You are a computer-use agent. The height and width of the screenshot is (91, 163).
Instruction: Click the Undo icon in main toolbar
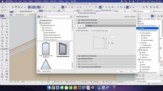click(6, 7)
